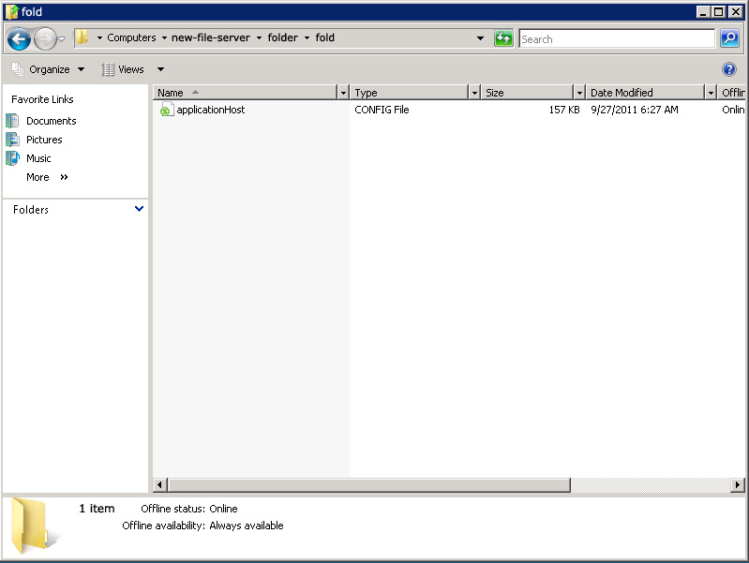Click the Music favorite link icon
Image resolution: width=749 pixels, height=563 pixels.
click(12, 158)
